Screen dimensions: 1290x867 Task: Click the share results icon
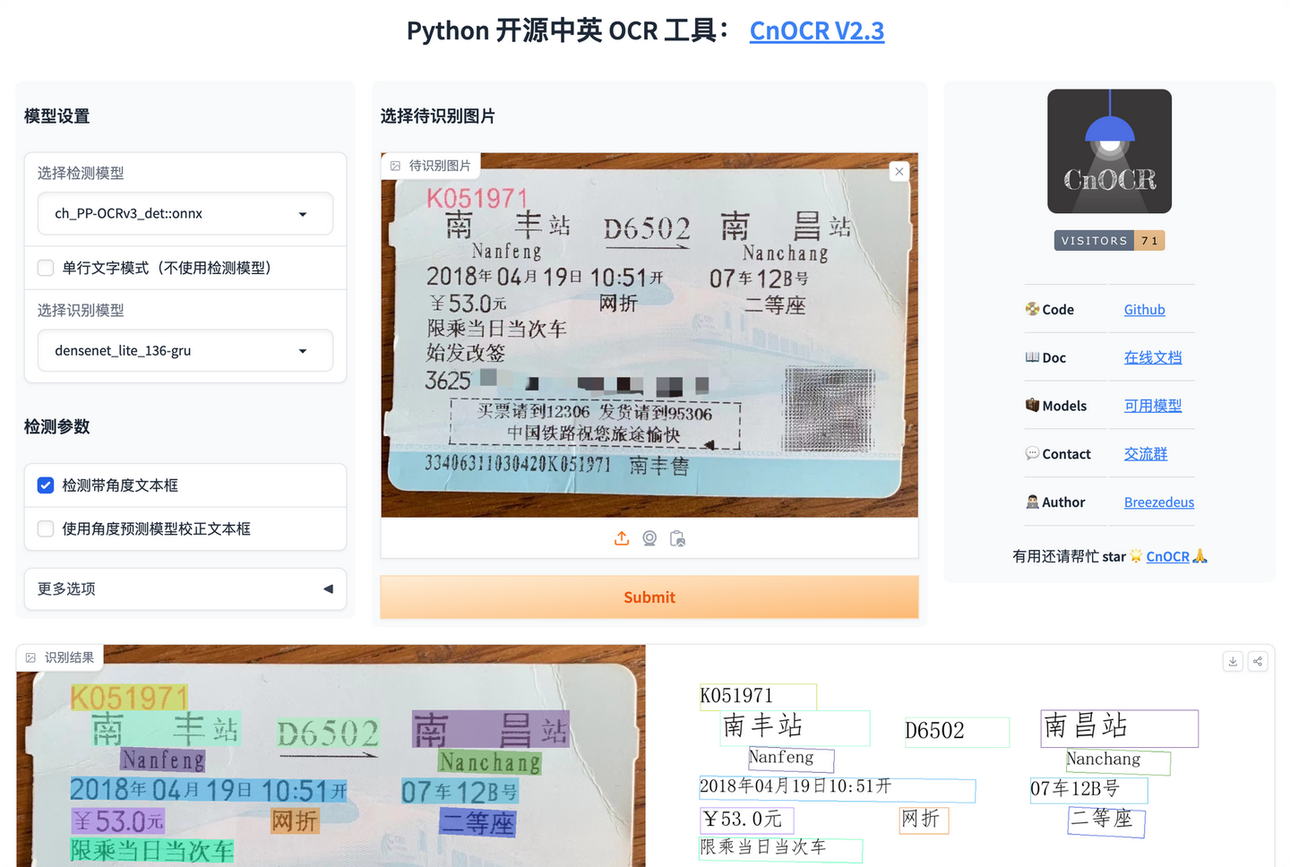click(1258, 661)
